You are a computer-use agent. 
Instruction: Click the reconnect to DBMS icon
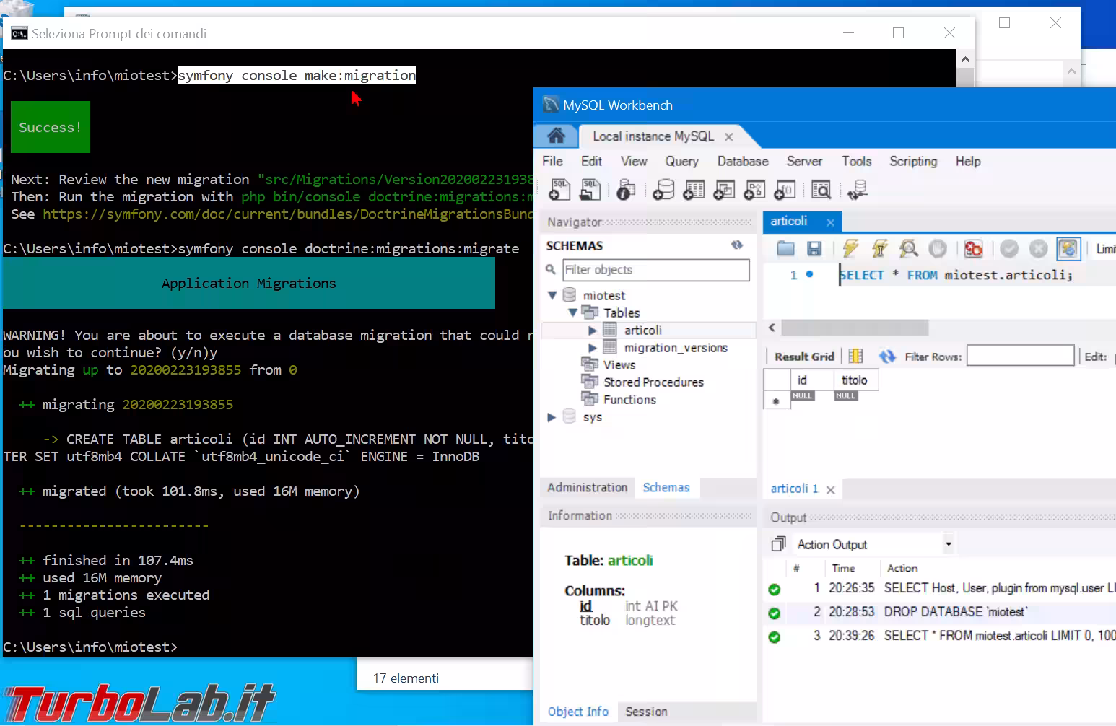857,189
